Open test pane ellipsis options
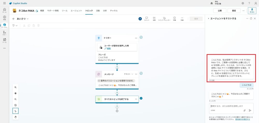 tap(247, 18)
